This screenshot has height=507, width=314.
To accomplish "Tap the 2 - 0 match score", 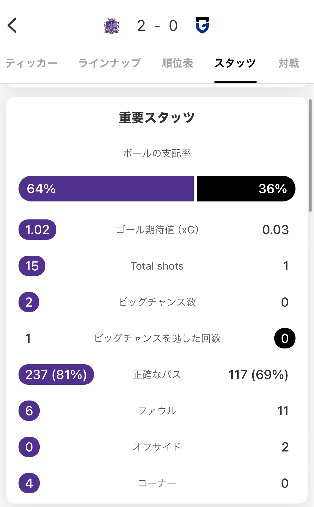I will pos(157,26).
